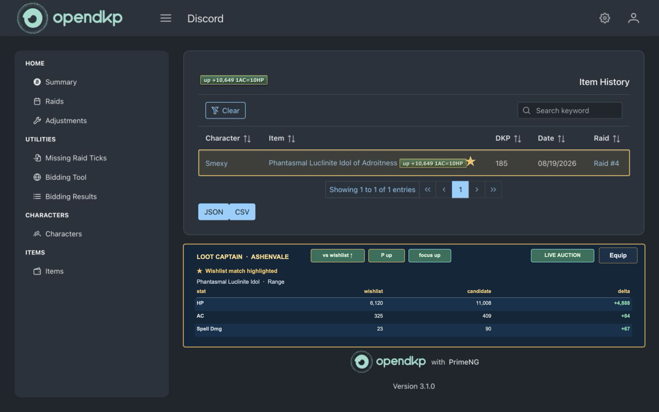Click the Adjustments wrench icon
Image resolution: width=659 pixels, height=412 pixels.
pyautogui.click(x=37, y=121)
